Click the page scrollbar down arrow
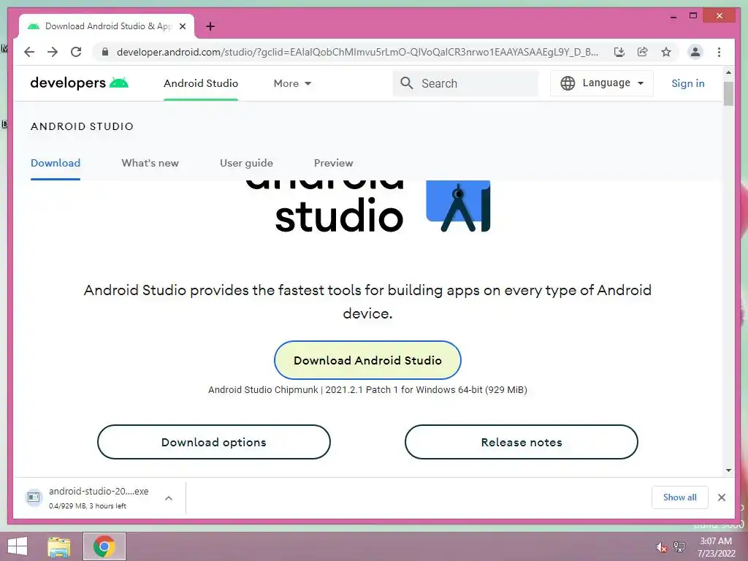Screen dimensions: 748x561 point(728,470)
